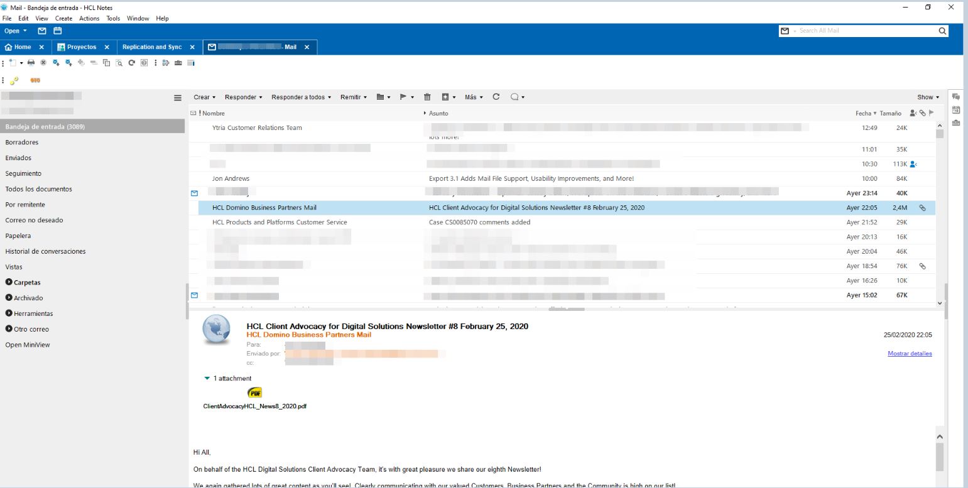Open the Sametime chat icon in right sidebar
The width and height of the screenshot is (968, 488).
click(956, 97)
